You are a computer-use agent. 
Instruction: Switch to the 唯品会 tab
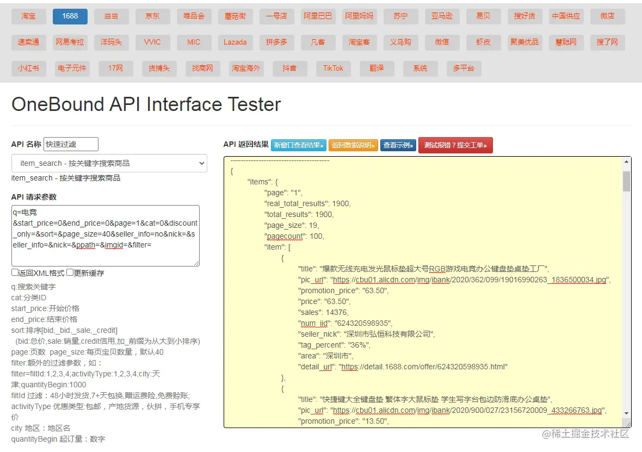coord(194,16)
